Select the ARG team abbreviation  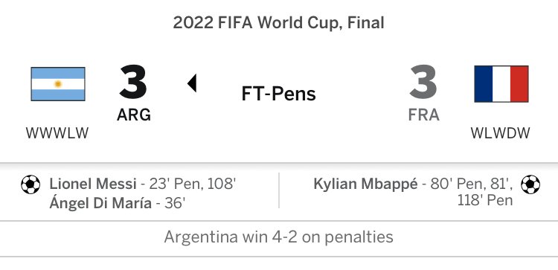134,115
